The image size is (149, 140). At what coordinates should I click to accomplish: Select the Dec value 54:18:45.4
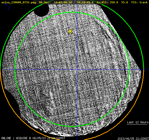tap(85, 2)
